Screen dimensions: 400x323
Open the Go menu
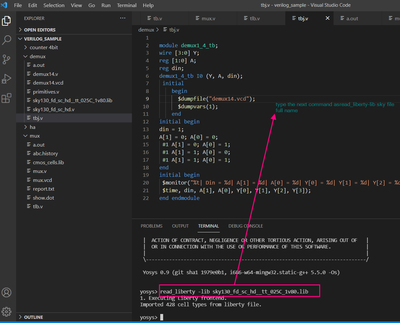pos(92,5)
